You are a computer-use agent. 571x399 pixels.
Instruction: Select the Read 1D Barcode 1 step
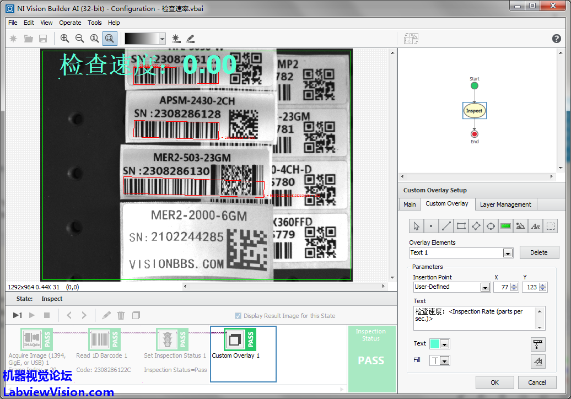click(x=104, y=339)
